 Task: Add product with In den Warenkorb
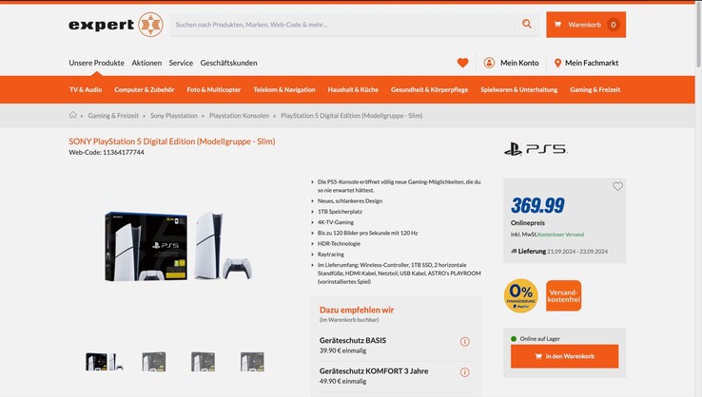tap(565, 356)
